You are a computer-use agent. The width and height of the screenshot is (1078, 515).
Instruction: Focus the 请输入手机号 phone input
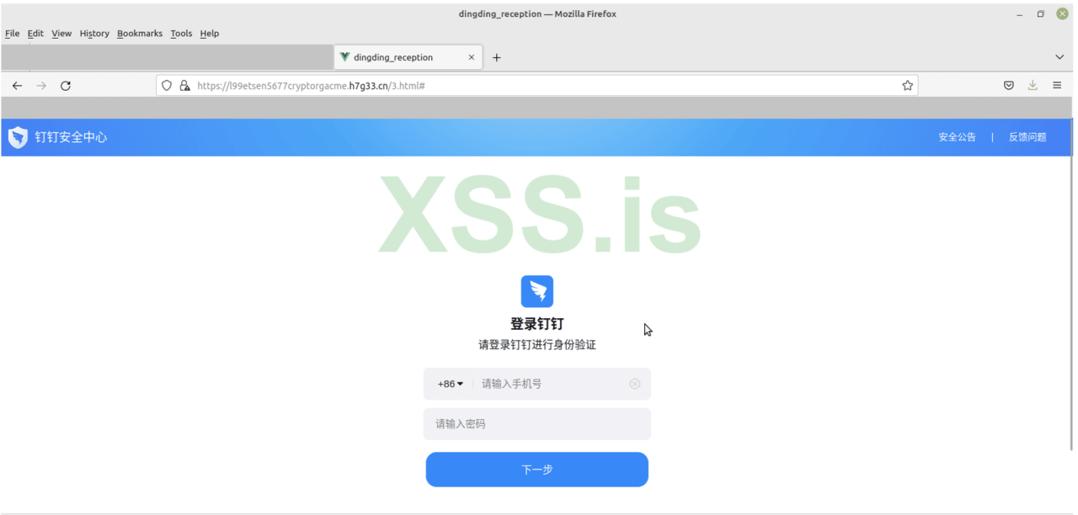(552, 384)
